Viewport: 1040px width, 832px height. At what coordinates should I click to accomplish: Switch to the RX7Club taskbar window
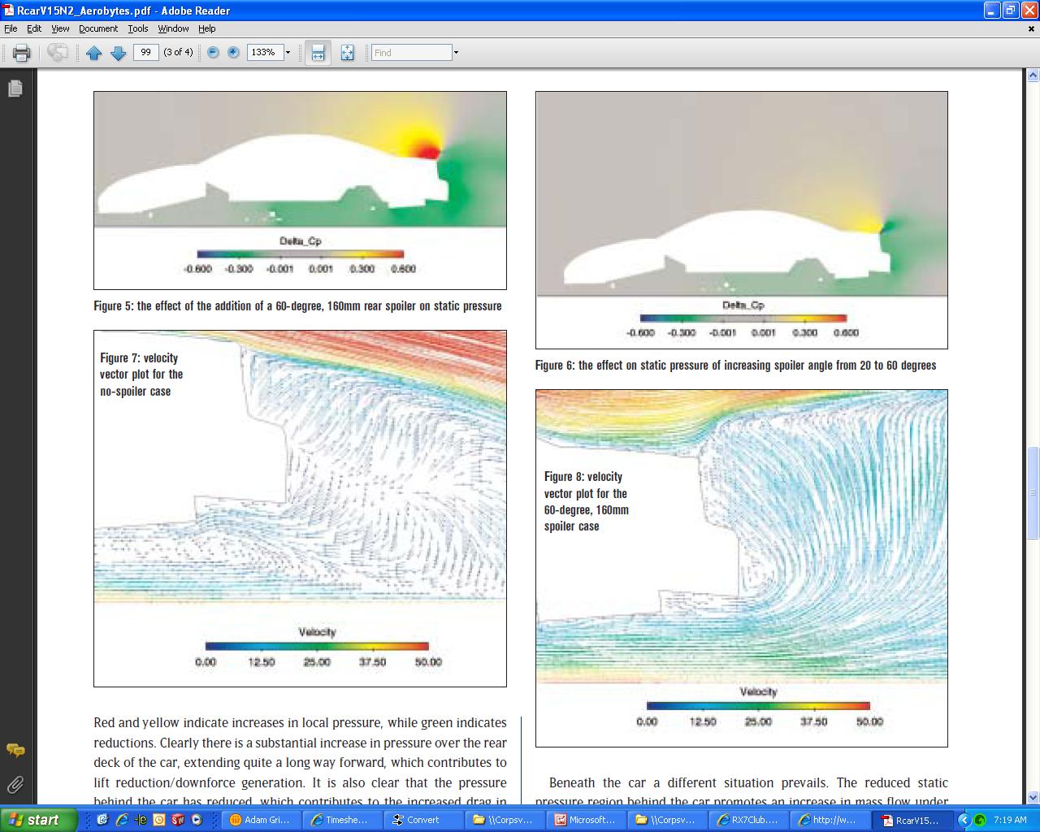coord(748,820)
